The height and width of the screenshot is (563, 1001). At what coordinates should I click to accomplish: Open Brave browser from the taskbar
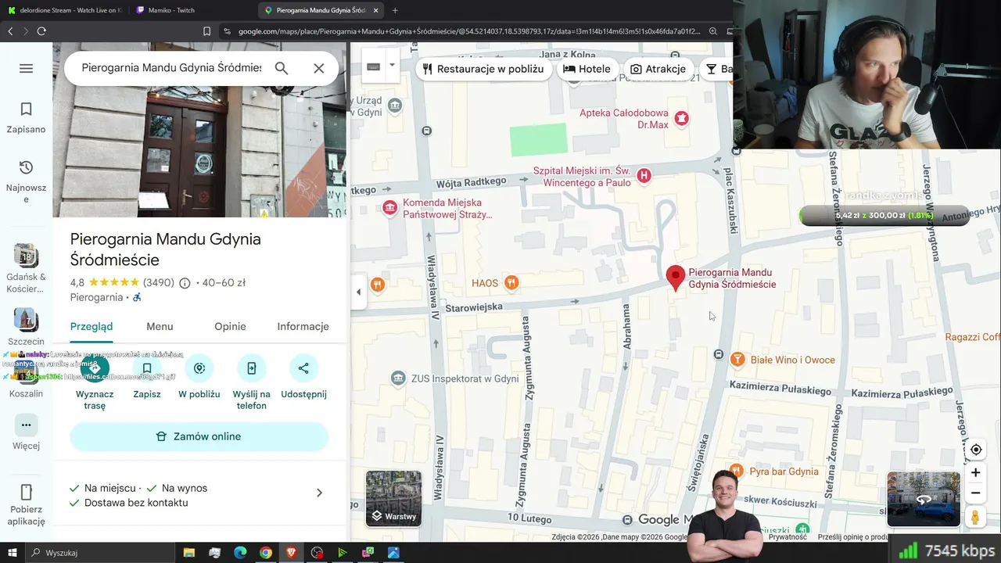[x=292, y=553]
